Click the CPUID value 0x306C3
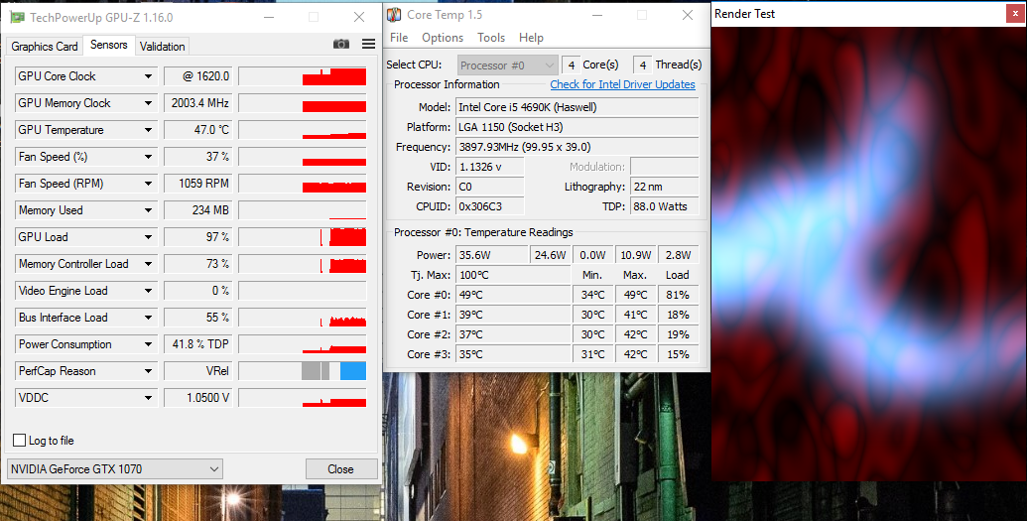The height and width of the screenshot is (521, 1027). click(489, 206)
